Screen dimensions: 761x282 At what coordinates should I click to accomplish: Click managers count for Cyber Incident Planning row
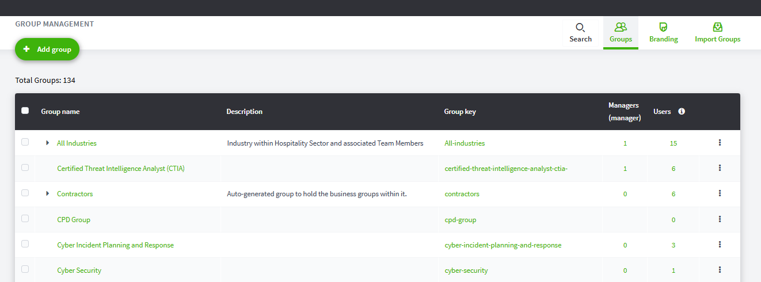[x=625, y=245]
